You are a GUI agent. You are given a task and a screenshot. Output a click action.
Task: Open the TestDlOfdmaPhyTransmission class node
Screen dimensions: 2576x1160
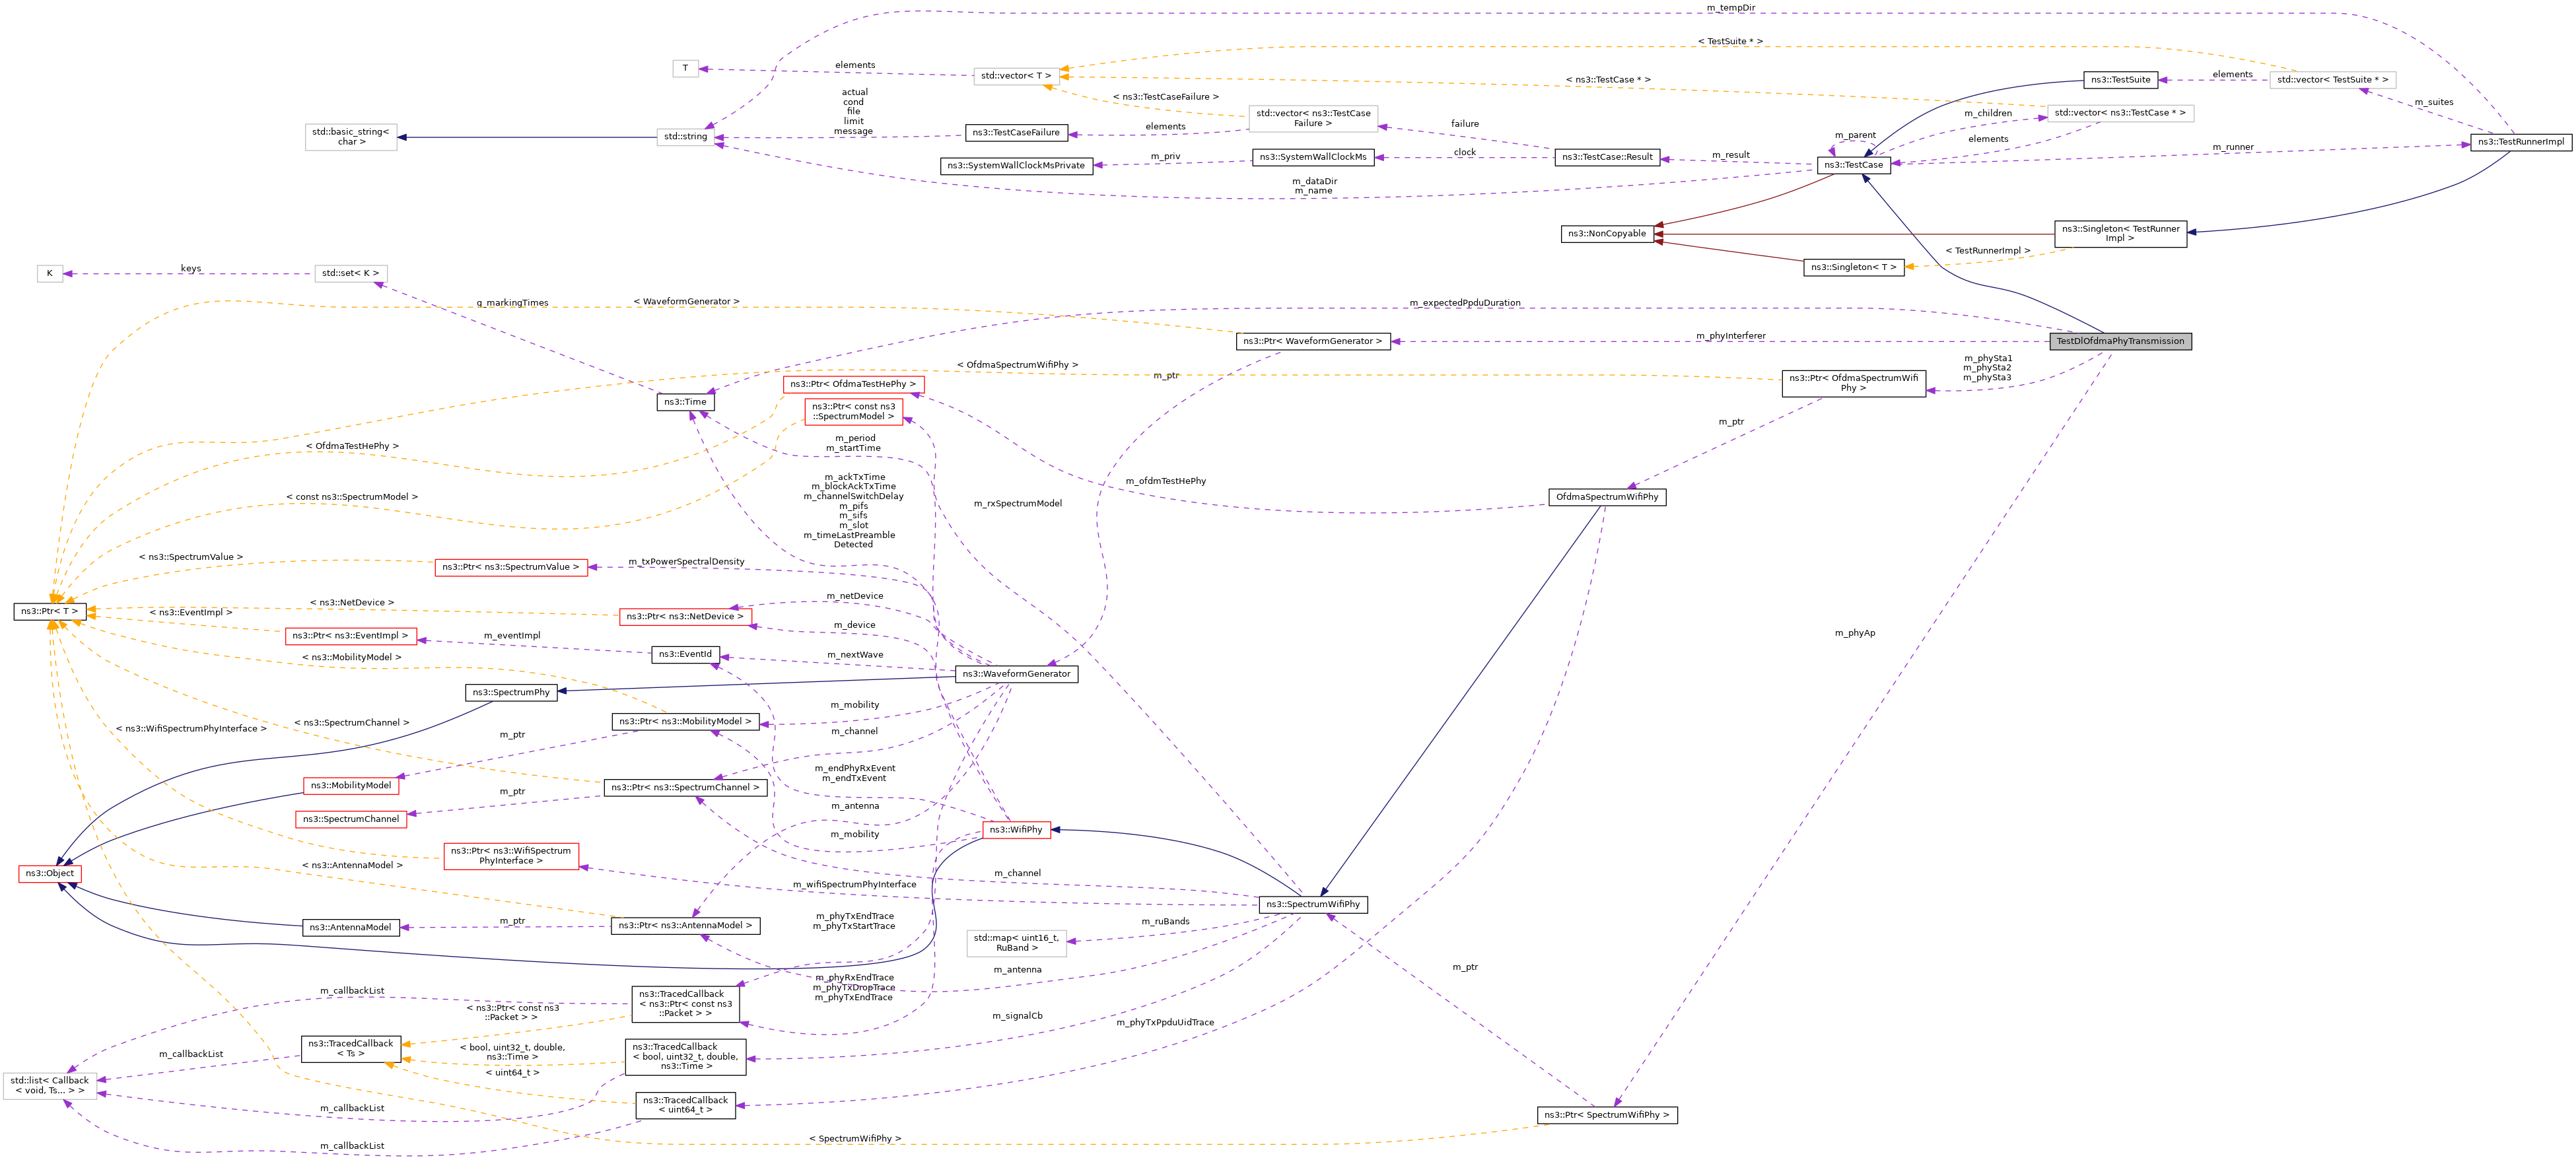(x=2120, y=341)
